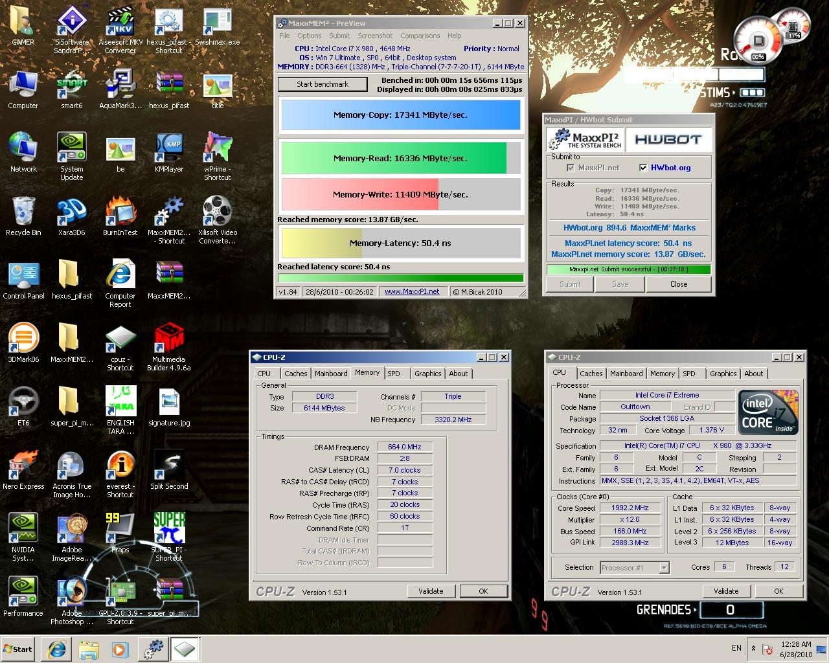The height and width of the screenshot is (663, 829).
Task: Open Swishmax.exe desktop icon
Action: 218,27
